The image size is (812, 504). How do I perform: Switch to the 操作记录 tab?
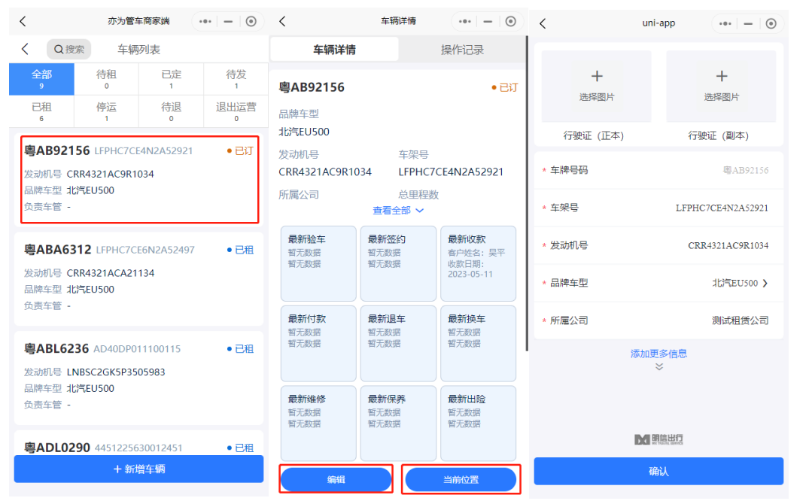click(462, 50)
